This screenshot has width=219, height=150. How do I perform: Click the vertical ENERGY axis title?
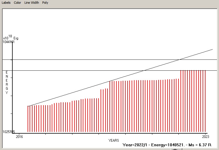coord(7,82)
